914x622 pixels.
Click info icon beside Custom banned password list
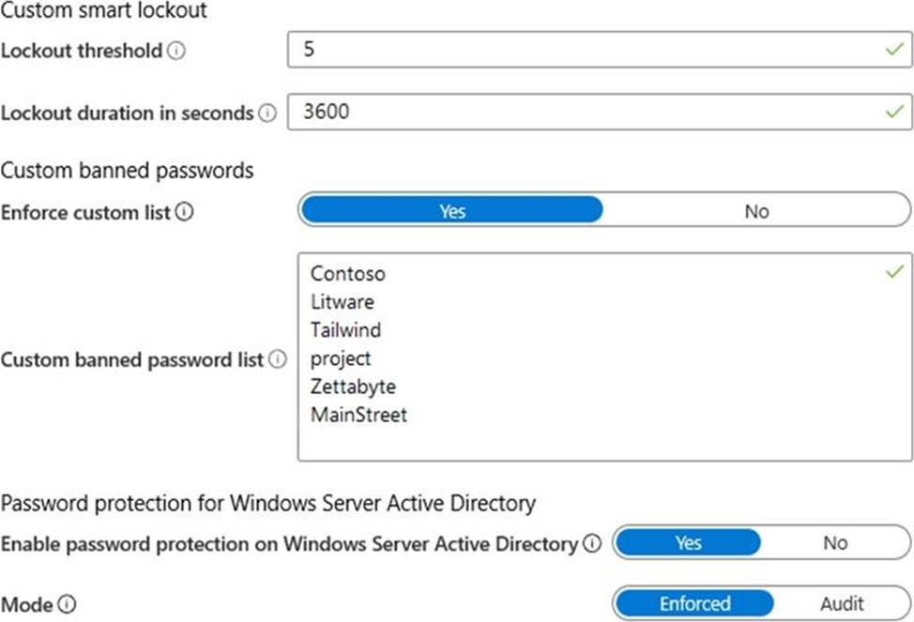pyautogui.click(x=277, y=359)
